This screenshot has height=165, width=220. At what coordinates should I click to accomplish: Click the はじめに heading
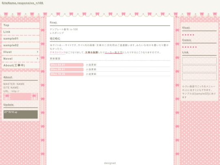pos(55,38)
